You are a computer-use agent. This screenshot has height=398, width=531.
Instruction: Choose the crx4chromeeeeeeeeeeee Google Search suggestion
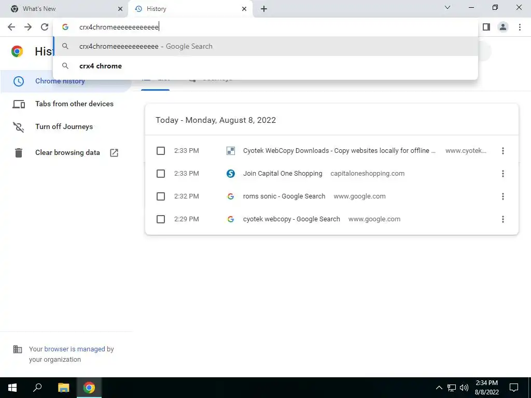pos(265,46)
